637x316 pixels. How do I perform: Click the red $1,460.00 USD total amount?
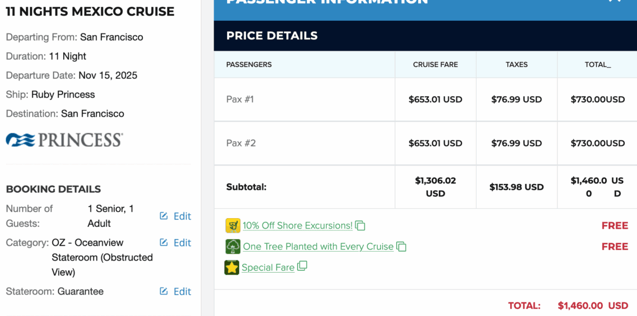pos(592,306)
